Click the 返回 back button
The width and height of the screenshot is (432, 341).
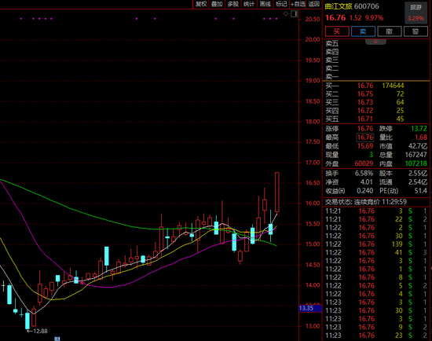click(314, 4)
